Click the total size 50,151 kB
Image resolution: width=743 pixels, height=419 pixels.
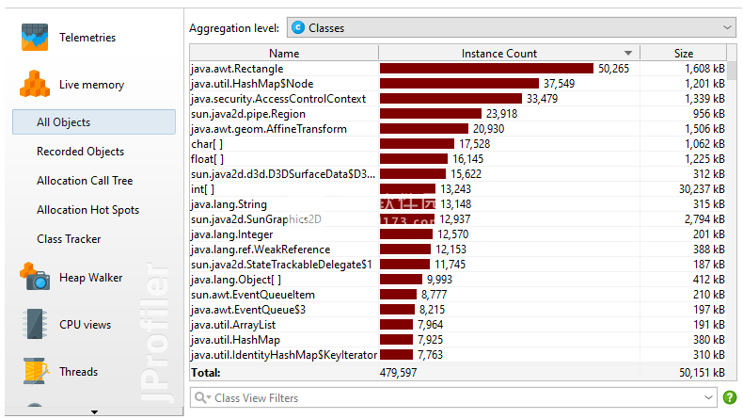(x=702, y=373)
